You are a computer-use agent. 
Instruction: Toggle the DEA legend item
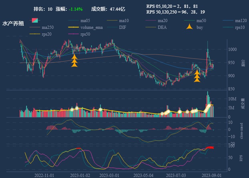161,27
